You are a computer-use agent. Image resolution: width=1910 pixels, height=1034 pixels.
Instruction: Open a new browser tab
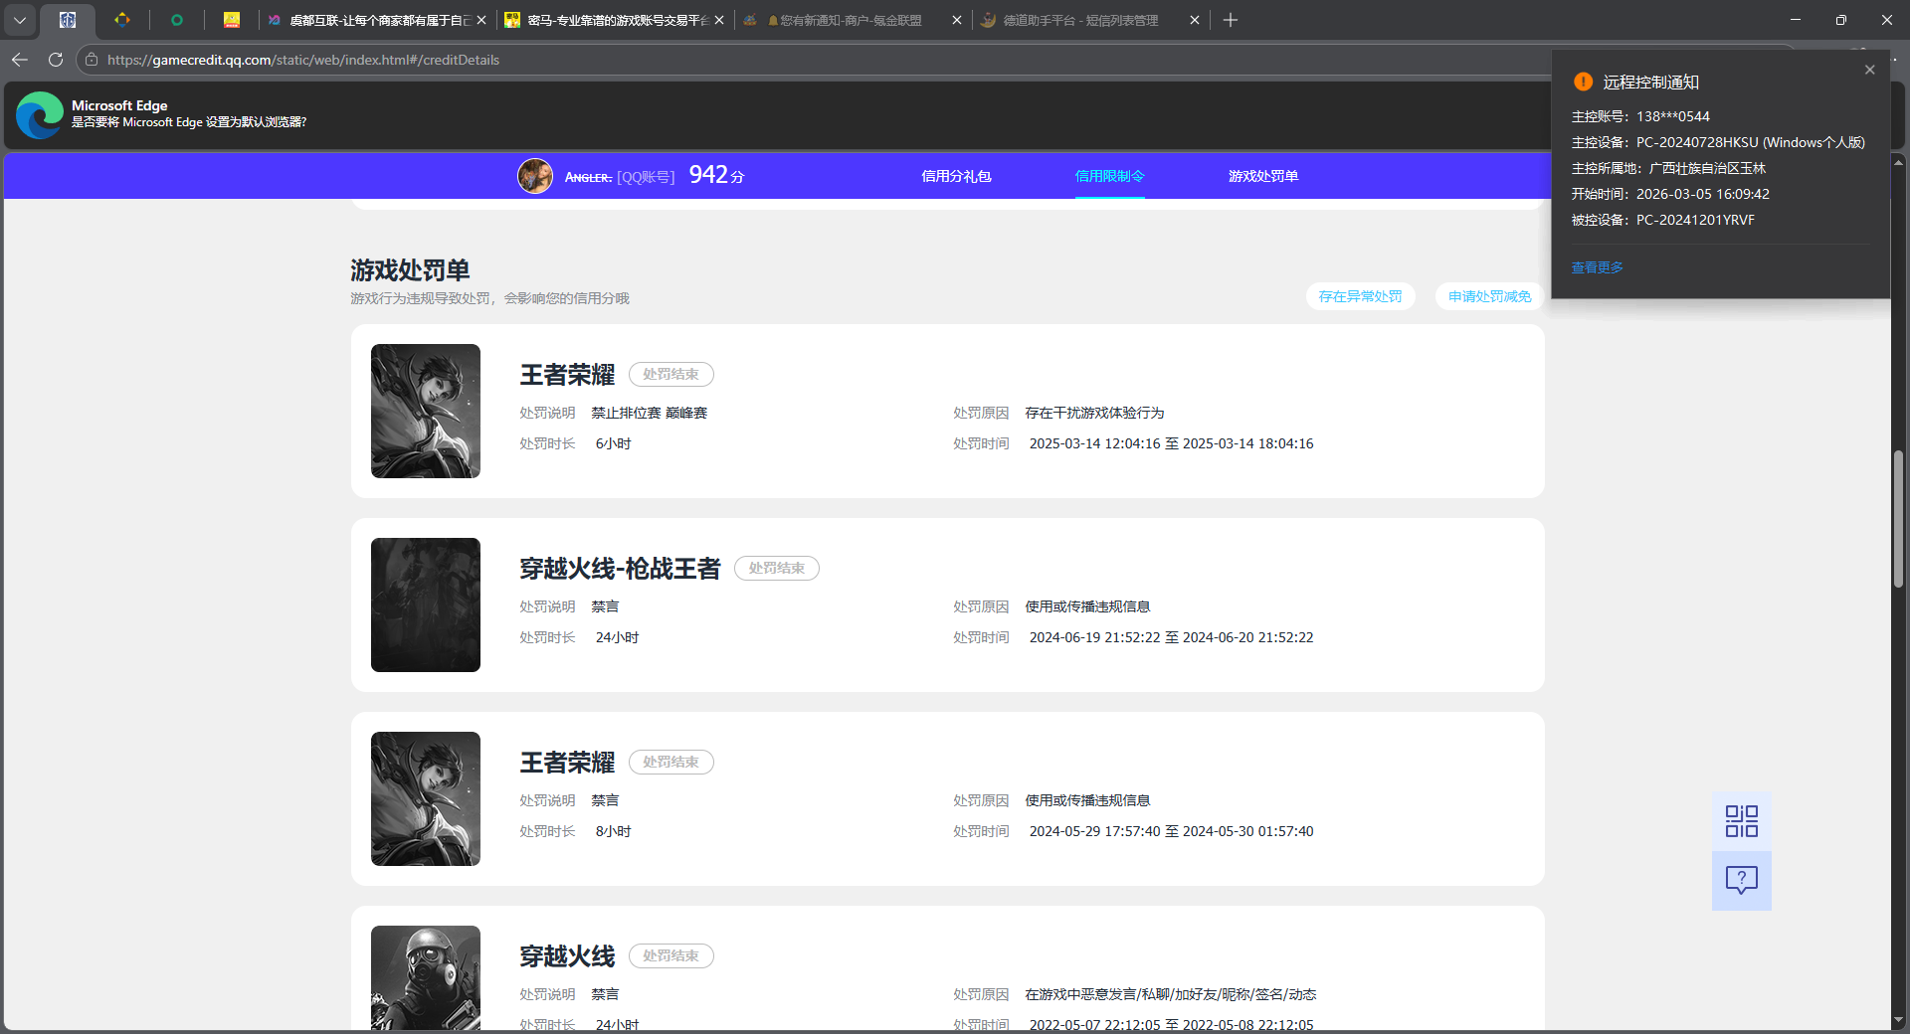pos(1231,20)
